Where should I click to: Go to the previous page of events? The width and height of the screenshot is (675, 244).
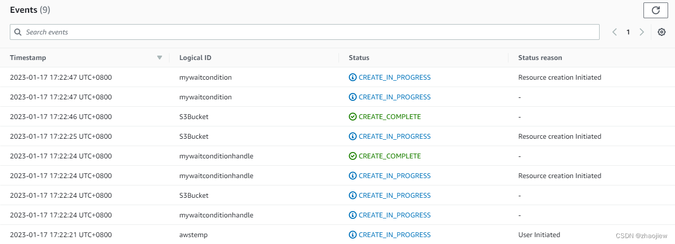(614, 32)
